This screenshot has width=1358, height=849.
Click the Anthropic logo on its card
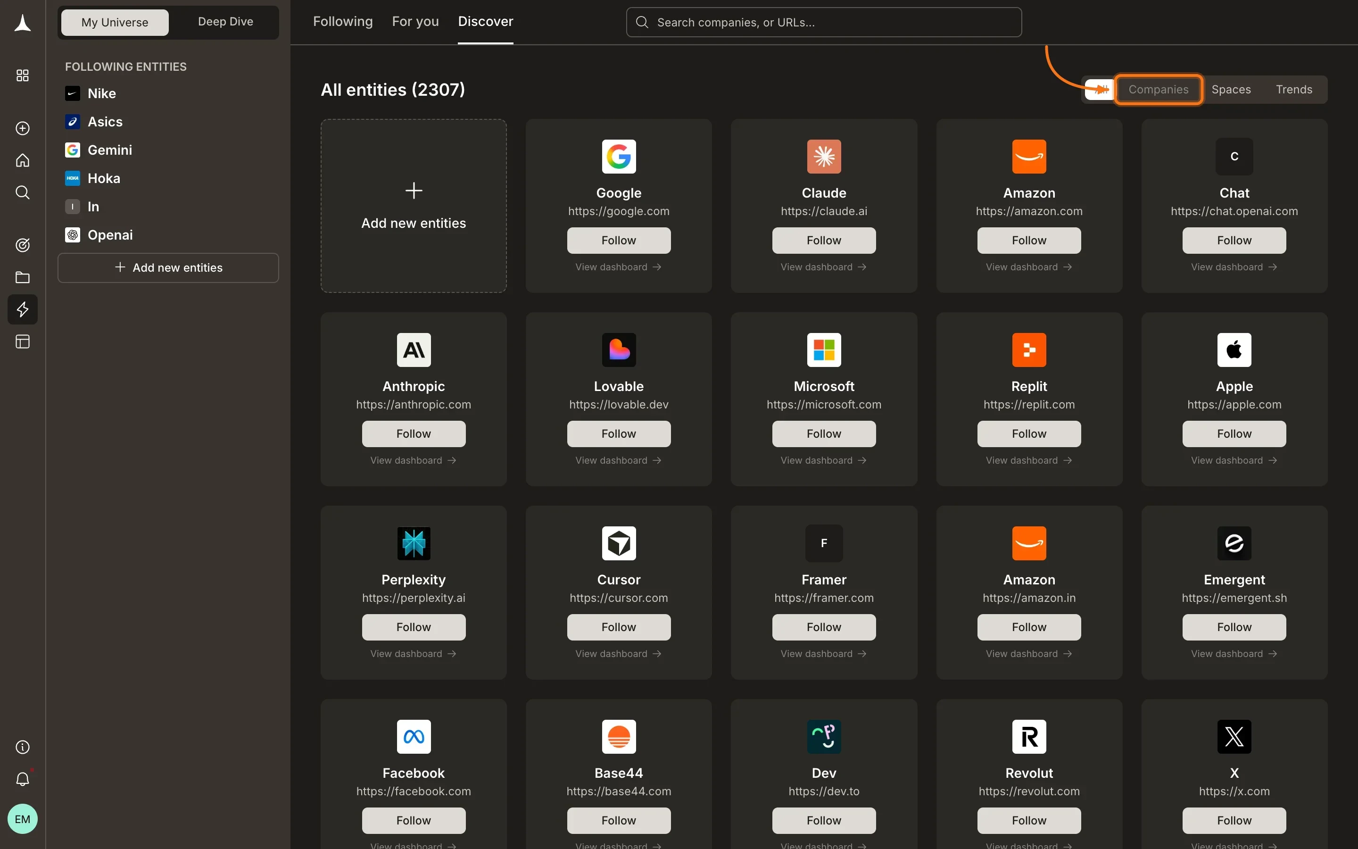pyautogui.click(x=414, y=350)
